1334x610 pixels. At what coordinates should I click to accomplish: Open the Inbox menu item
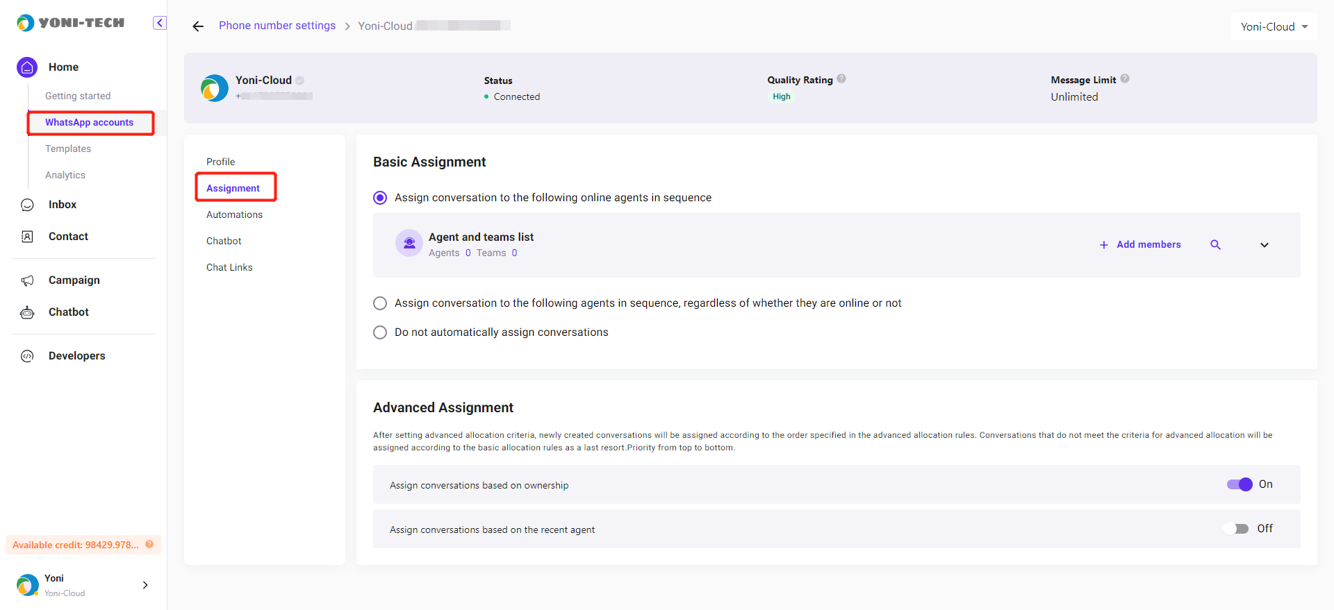63,205
